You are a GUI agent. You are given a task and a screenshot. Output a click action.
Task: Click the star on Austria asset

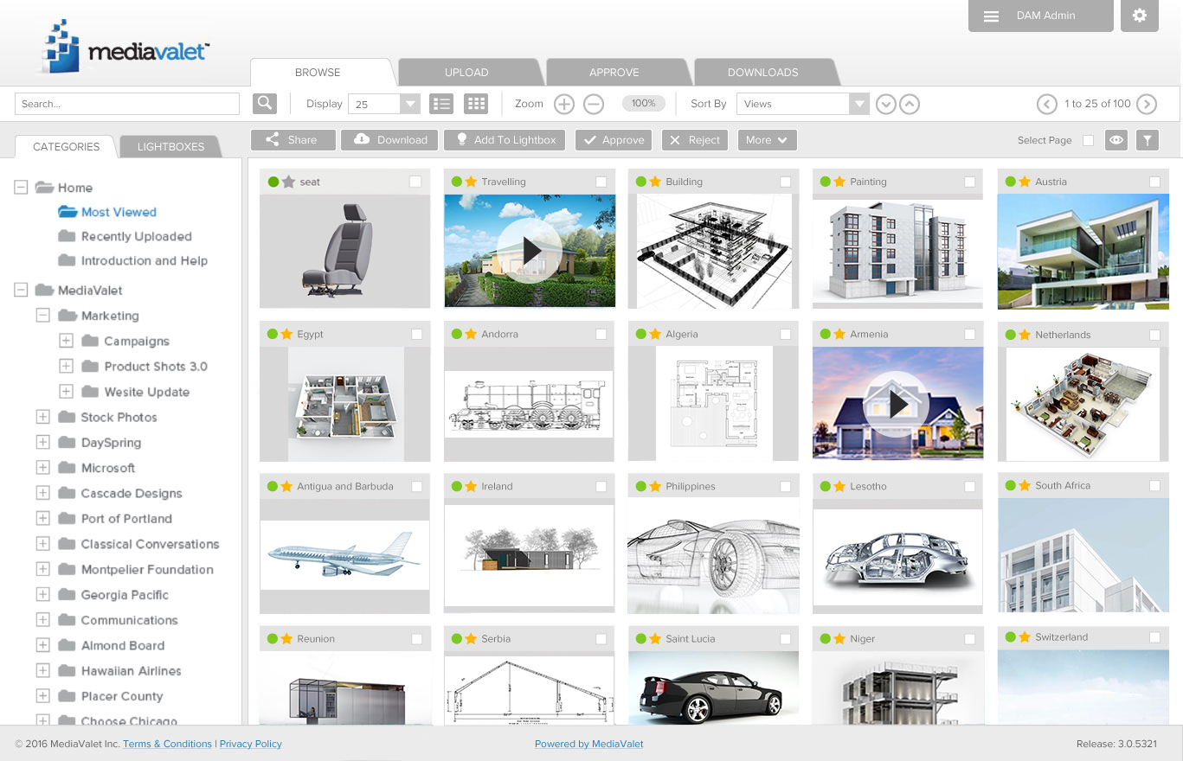tap(1025, 182)
